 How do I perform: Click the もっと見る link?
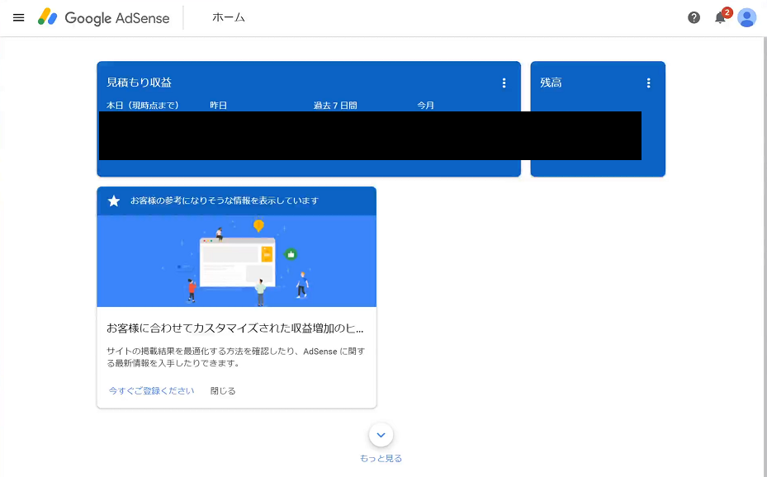point(381,458)
